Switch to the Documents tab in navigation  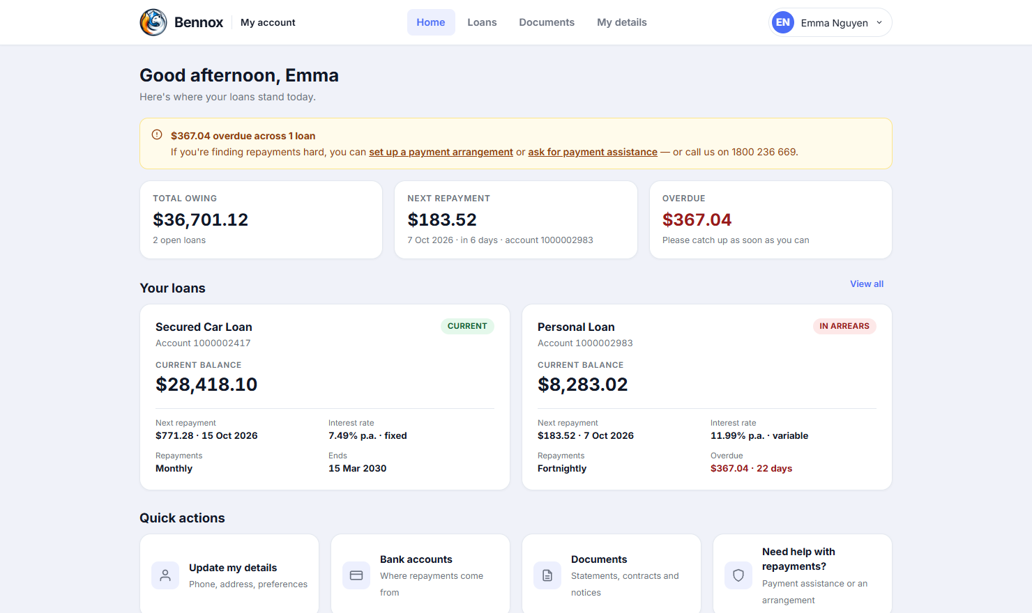click(x=547, y=22)
